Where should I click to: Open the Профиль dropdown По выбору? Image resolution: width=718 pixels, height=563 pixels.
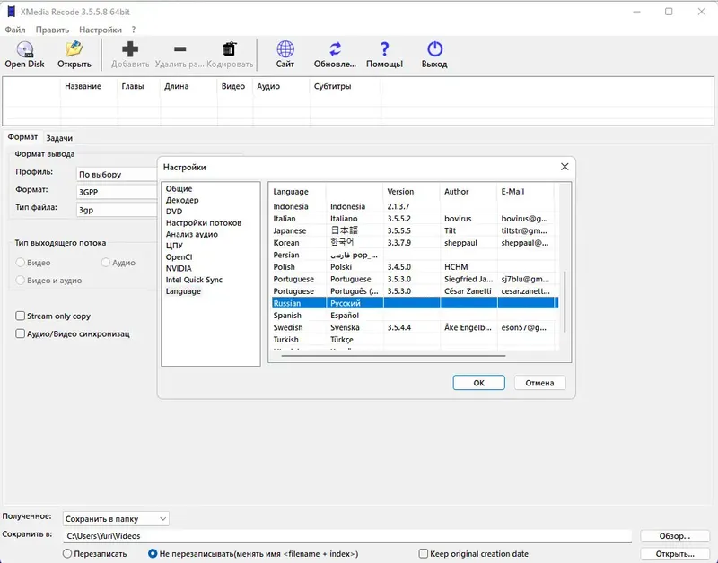(x=117, y=174)
